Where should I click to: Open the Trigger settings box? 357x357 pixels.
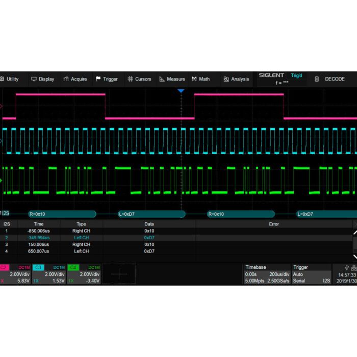tap(311, 274)
